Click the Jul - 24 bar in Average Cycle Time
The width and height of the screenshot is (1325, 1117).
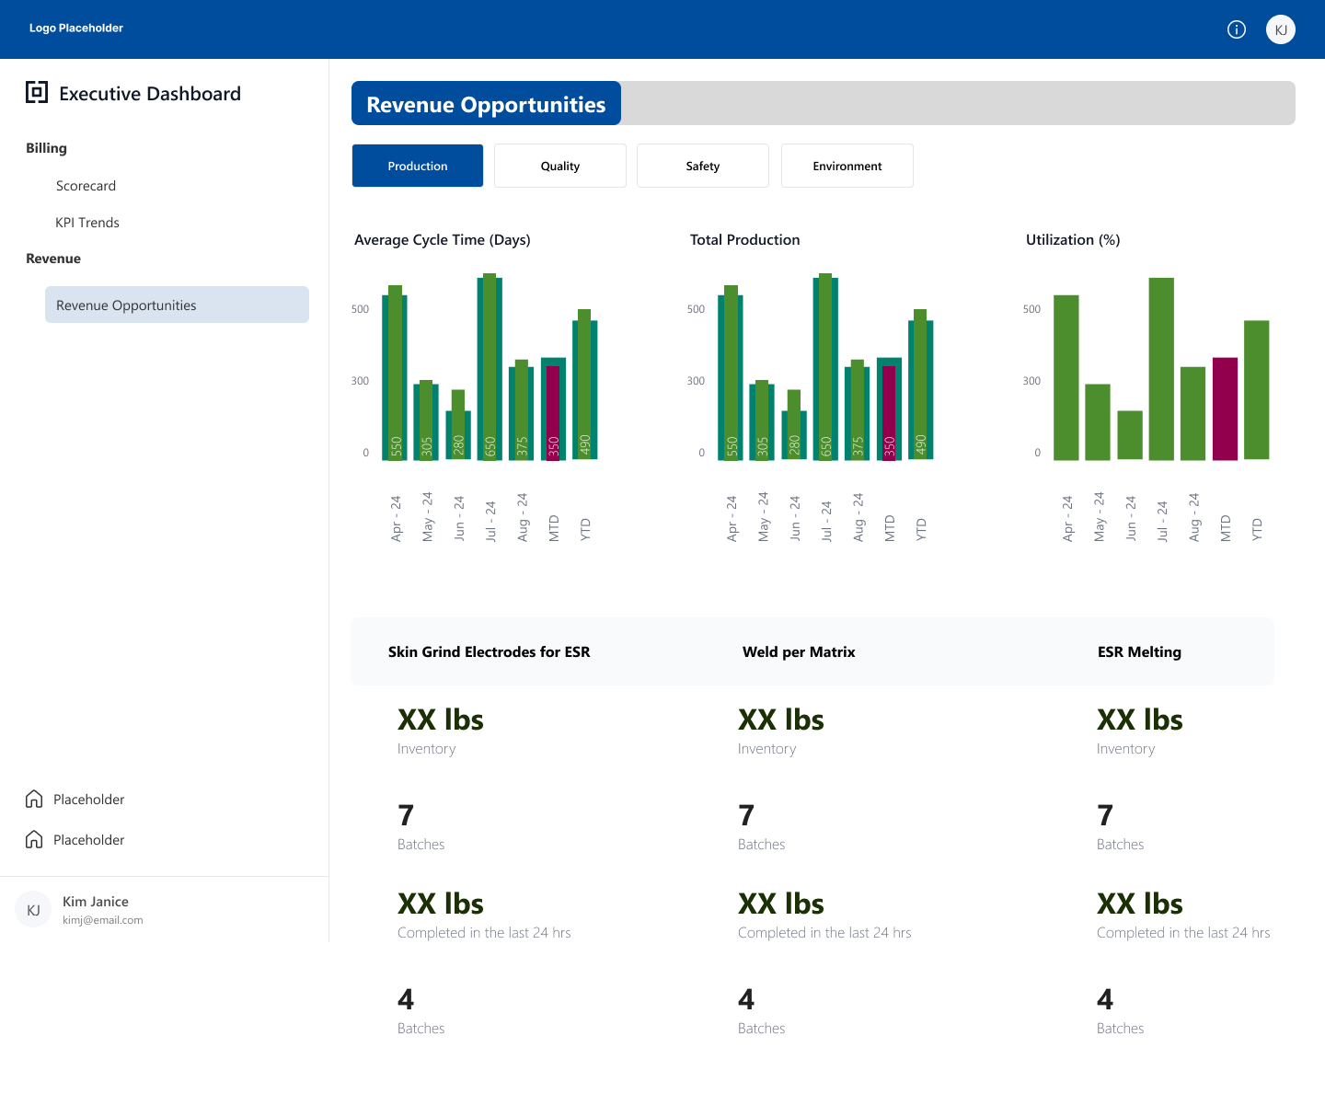click(x=490, y=367)
